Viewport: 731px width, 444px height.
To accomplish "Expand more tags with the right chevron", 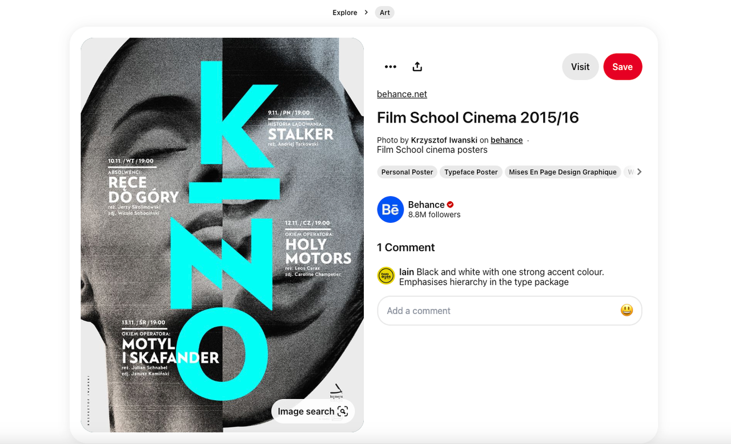I will click(639, 172).
